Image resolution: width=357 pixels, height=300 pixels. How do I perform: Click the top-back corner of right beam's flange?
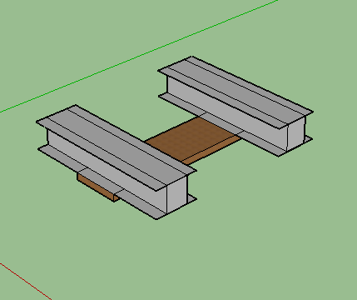click(191, 57)
